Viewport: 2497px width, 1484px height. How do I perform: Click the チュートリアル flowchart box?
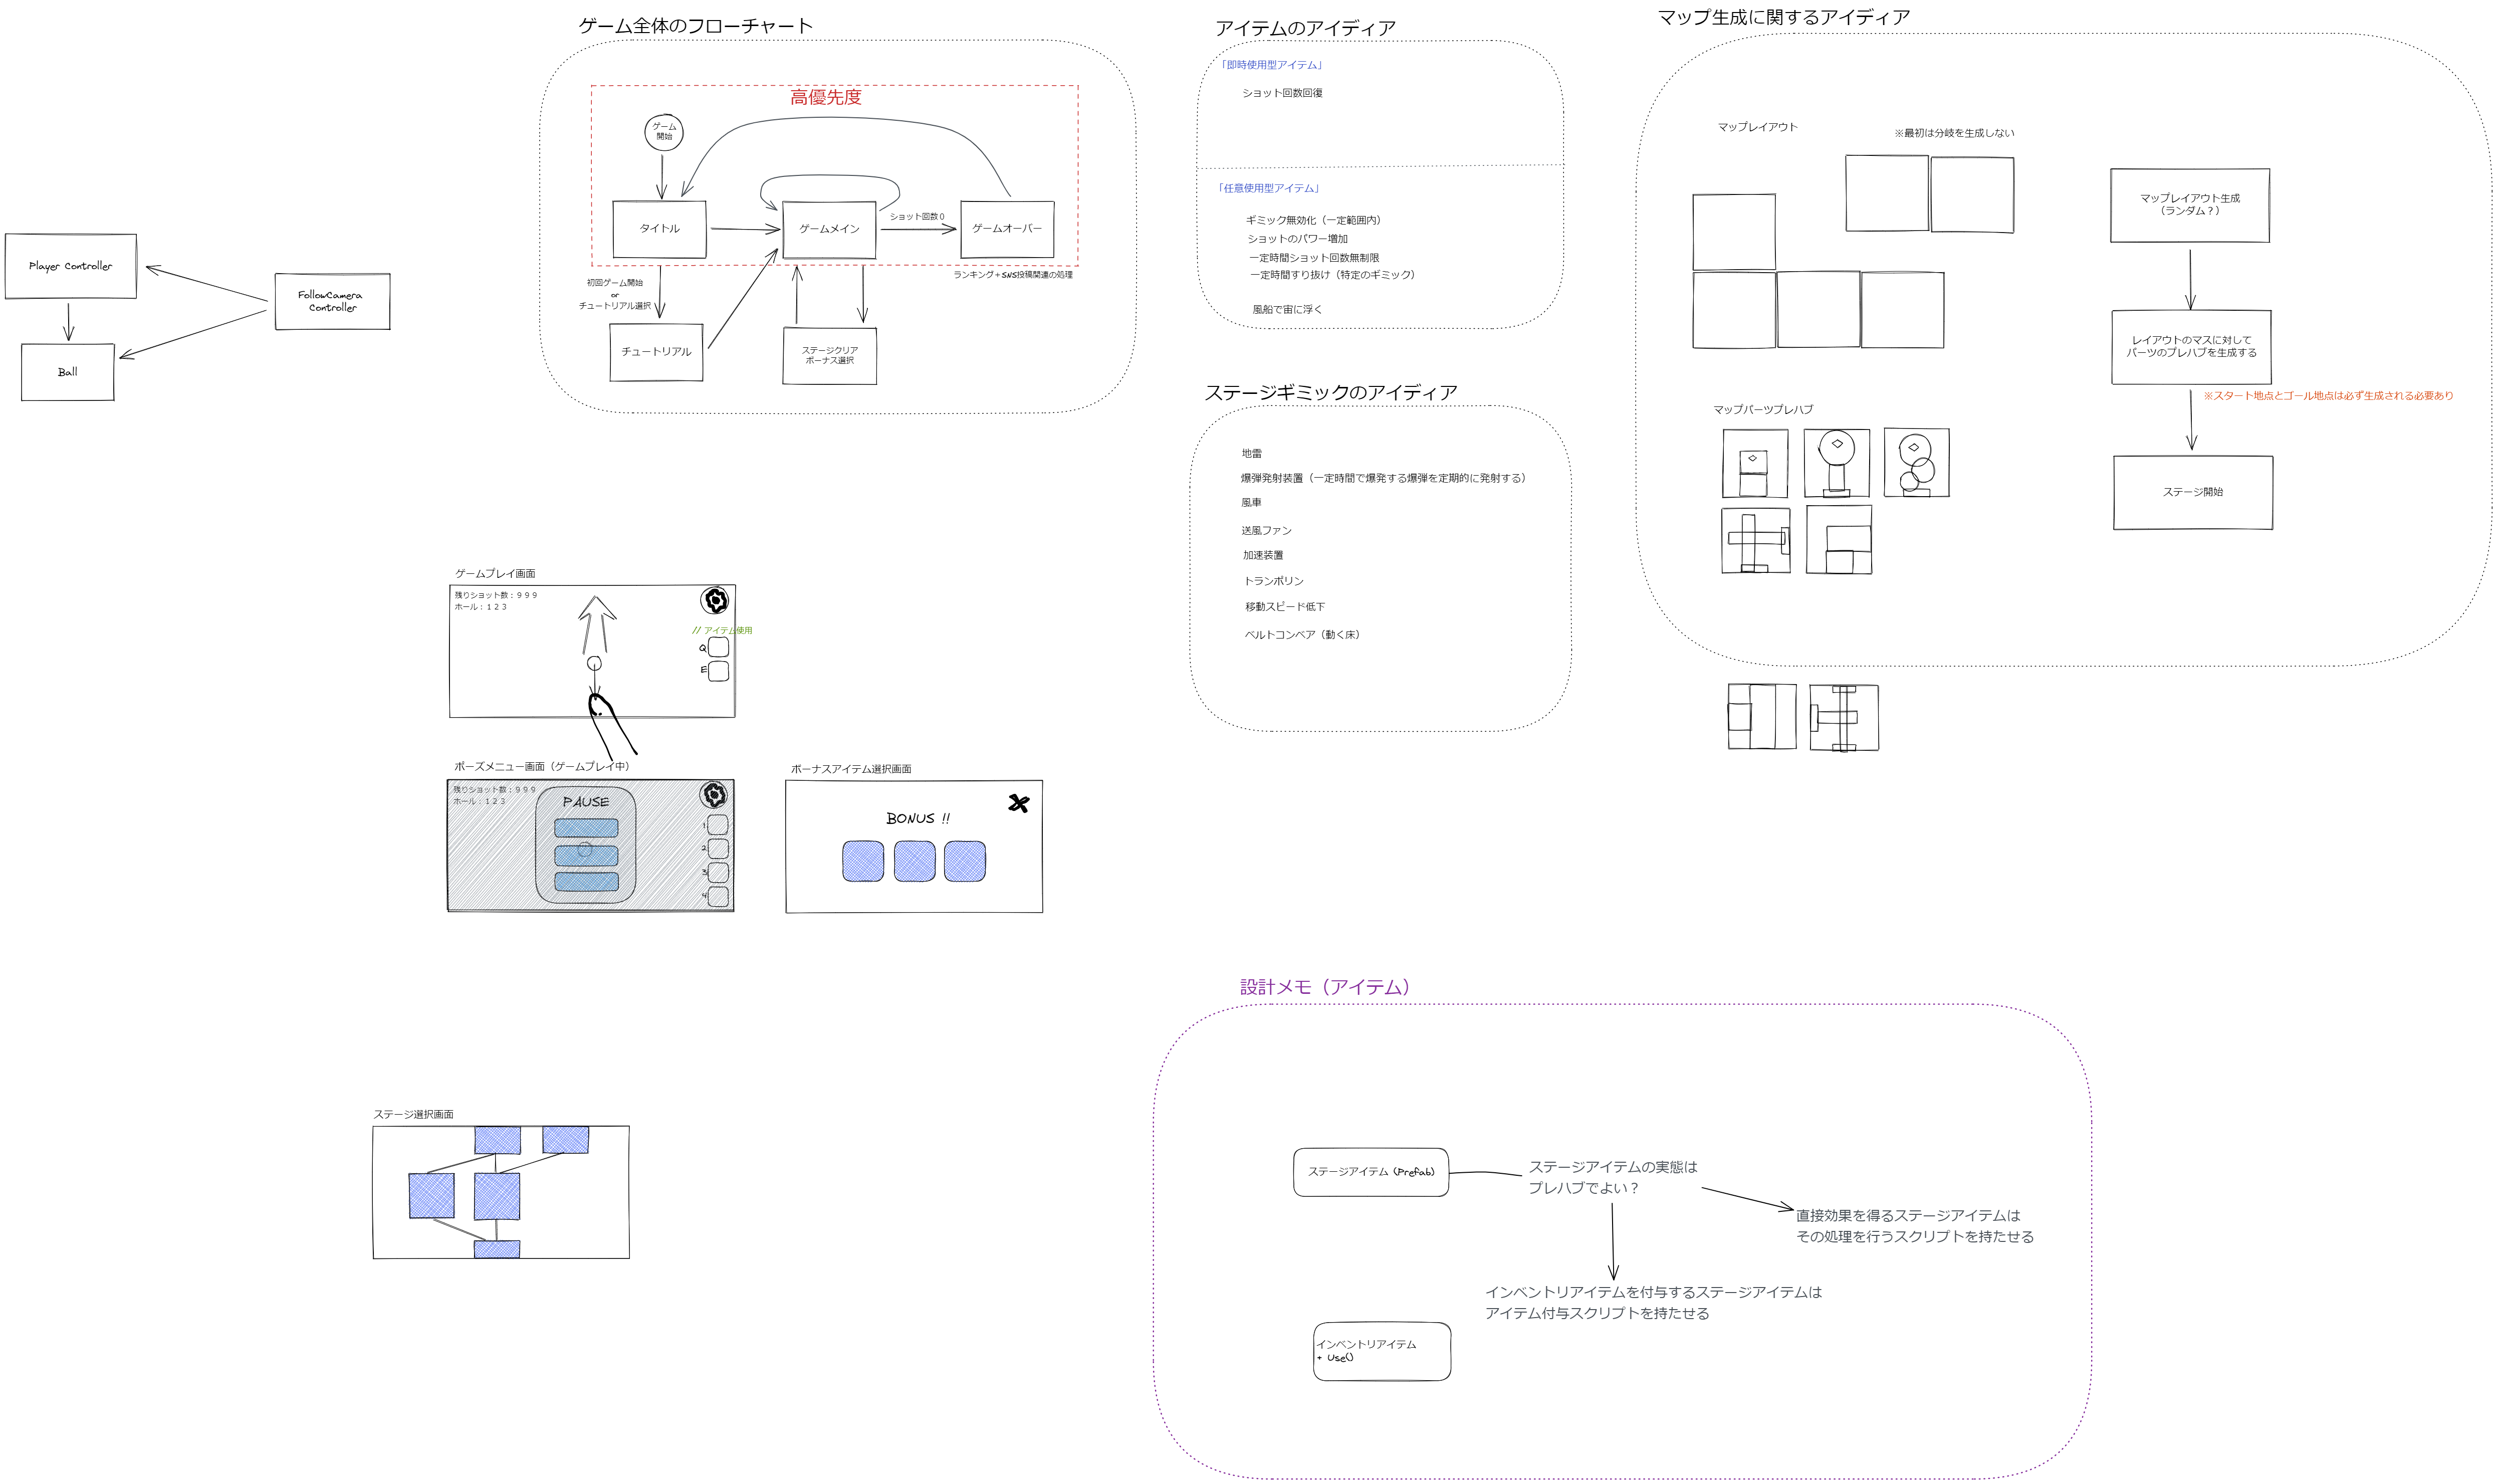(x=656, y=352)
